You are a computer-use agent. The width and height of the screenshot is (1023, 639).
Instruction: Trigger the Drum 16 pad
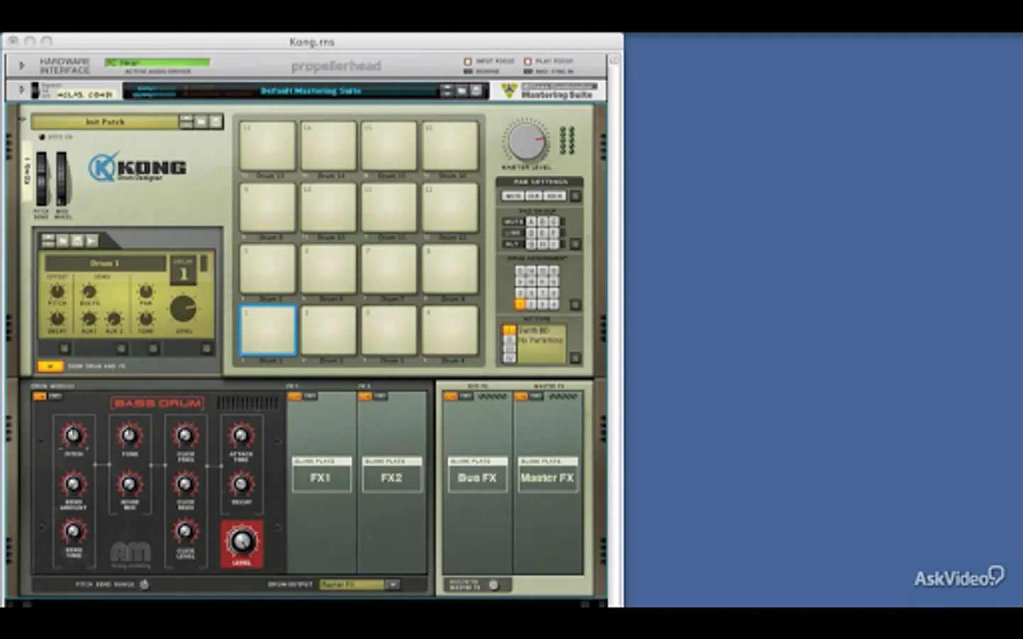(450, 146)
